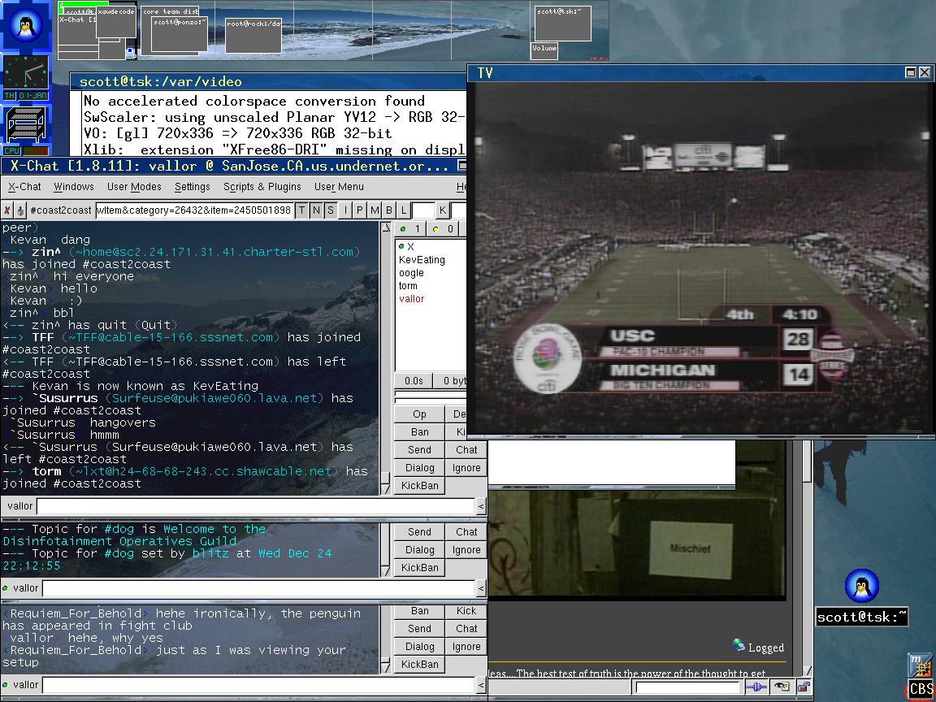Image resolution: width=936 pixels, height=702 pixels.
Task: Click the #coast2coast message input box
Action: 256,507
